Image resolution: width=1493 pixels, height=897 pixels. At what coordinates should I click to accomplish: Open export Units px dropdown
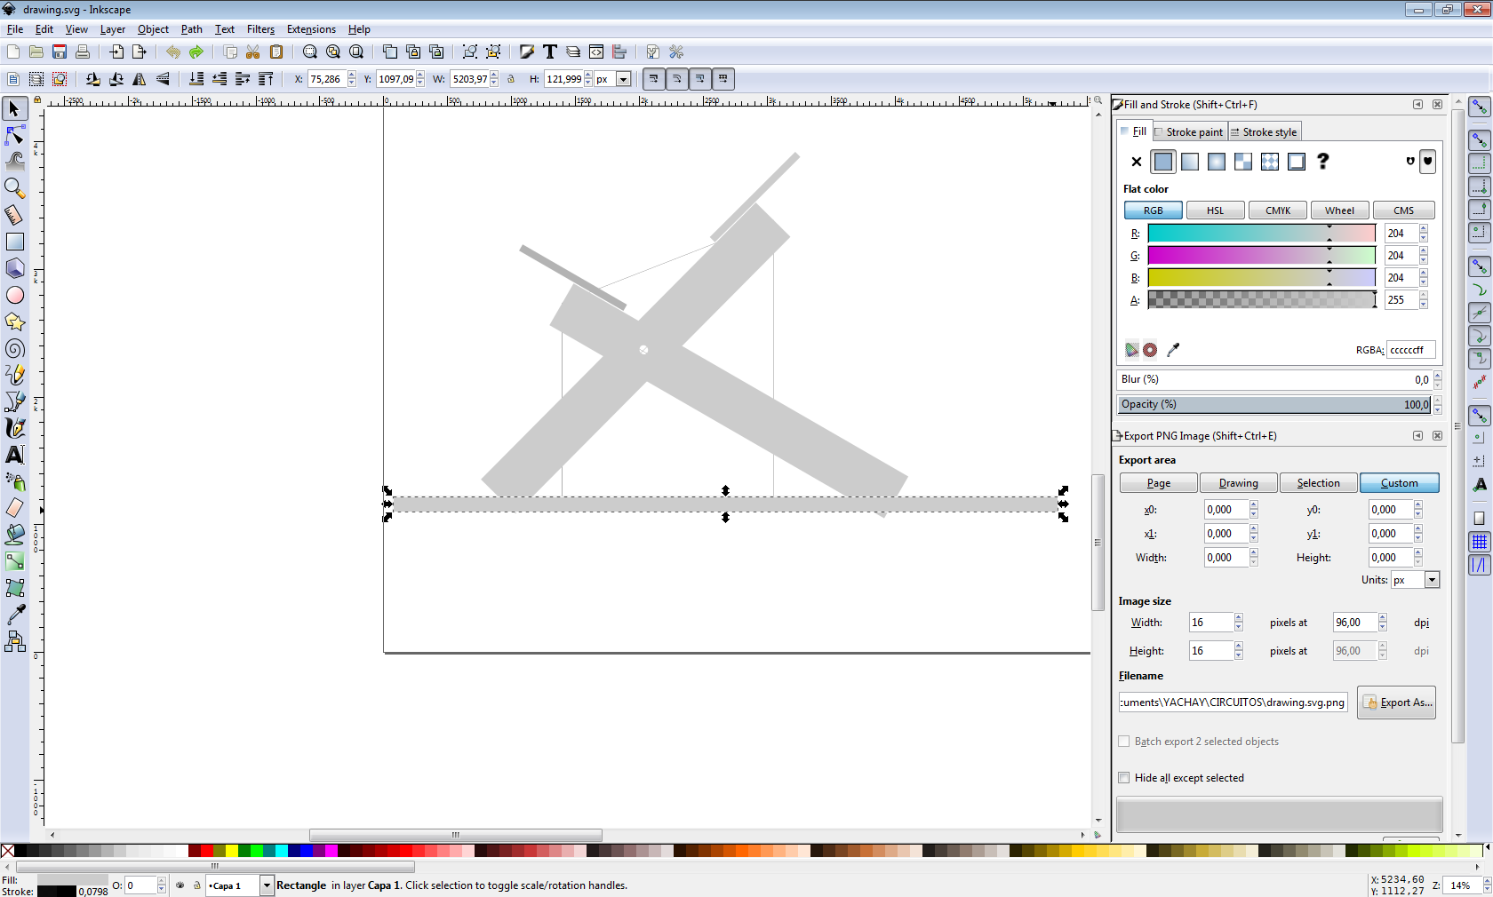tap(1432, 580)
